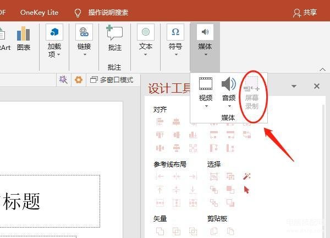
Task: Open the OneKey Lite tab
Action: 39,13
